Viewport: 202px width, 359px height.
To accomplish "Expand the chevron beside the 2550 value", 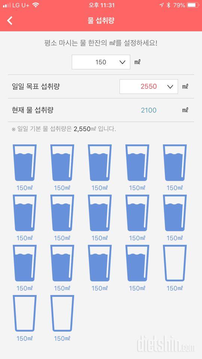I will tap(170, 87).
